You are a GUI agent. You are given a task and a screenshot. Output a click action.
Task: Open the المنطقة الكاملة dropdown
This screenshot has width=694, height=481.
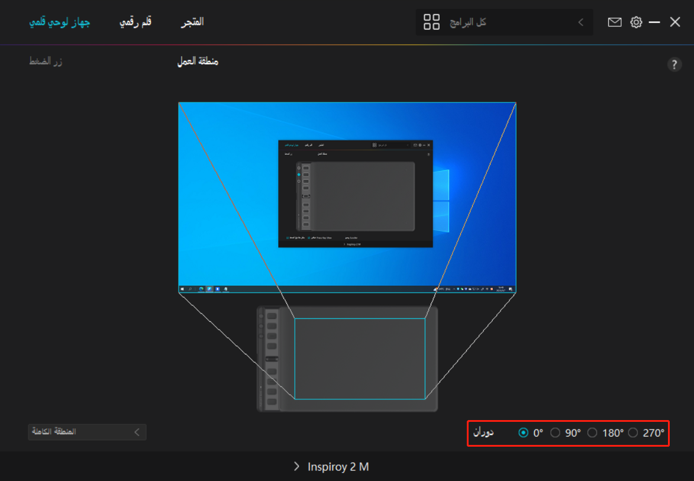pos(86,432)
